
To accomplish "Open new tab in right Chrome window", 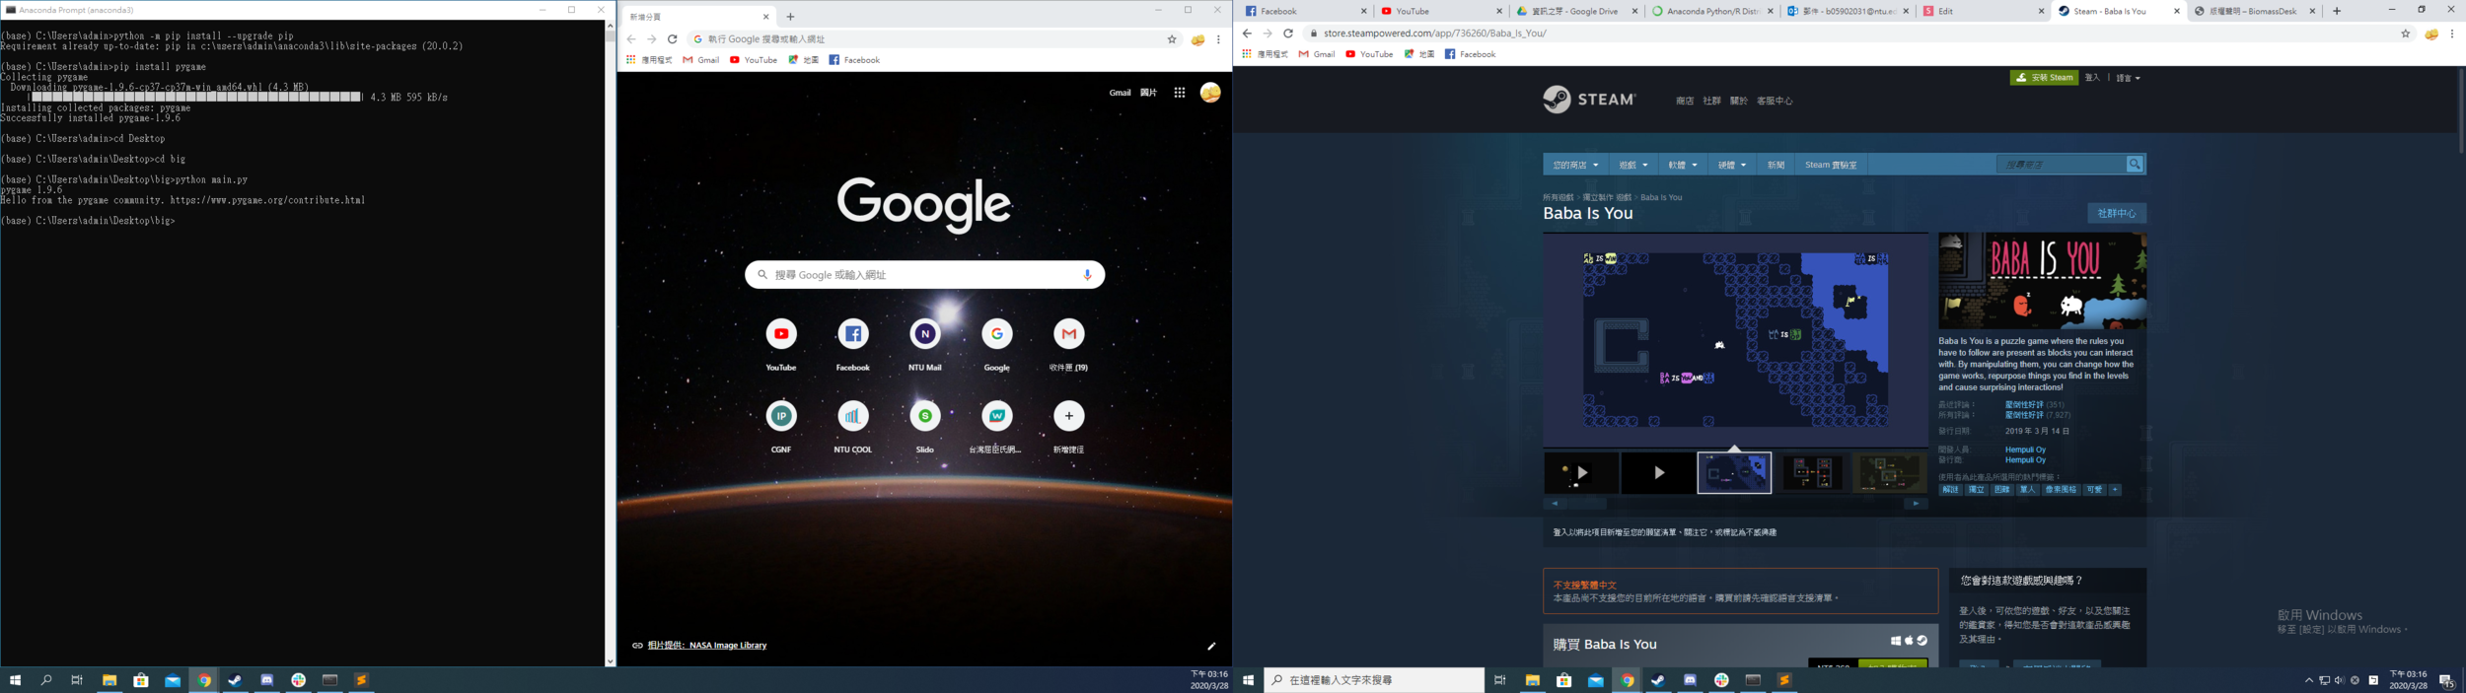I will point(2336,11).
